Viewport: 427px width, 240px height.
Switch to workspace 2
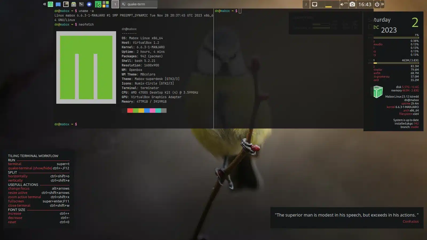coord(306,4)
